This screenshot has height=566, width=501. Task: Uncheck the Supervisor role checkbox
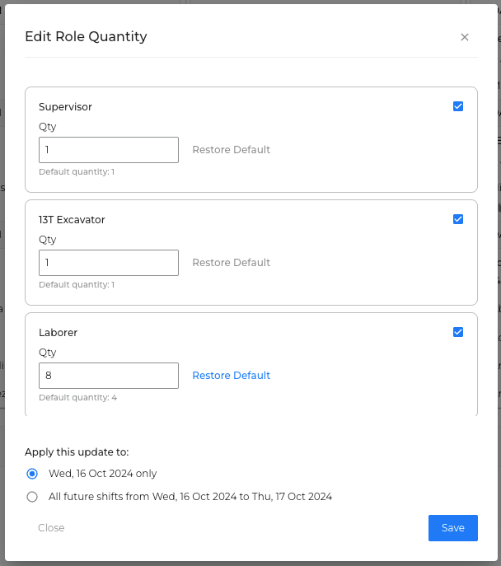point(458,106)
